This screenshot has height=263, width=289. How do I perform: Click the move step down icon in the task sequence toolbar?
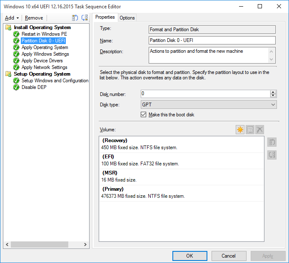(85, 18)
